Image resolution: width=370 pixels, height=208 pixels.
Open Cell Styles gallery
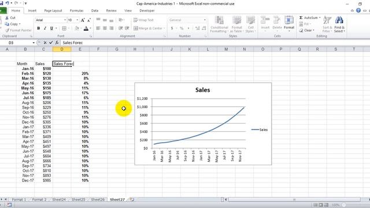250,24
